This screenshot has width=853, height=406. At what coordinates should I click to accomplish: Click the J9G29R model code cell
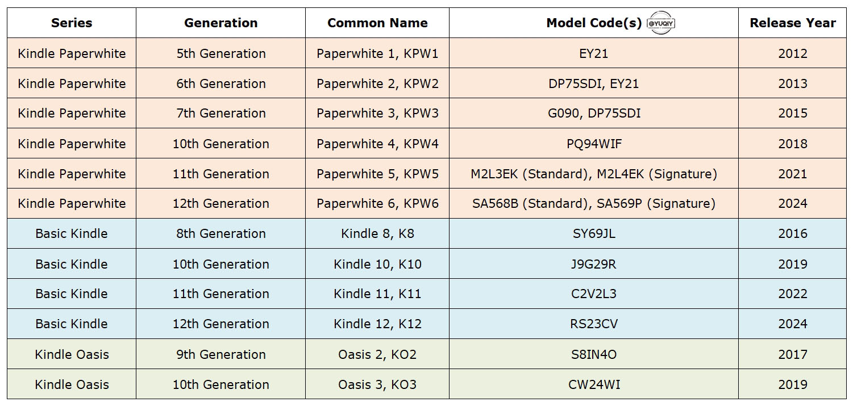click(594, 264)
